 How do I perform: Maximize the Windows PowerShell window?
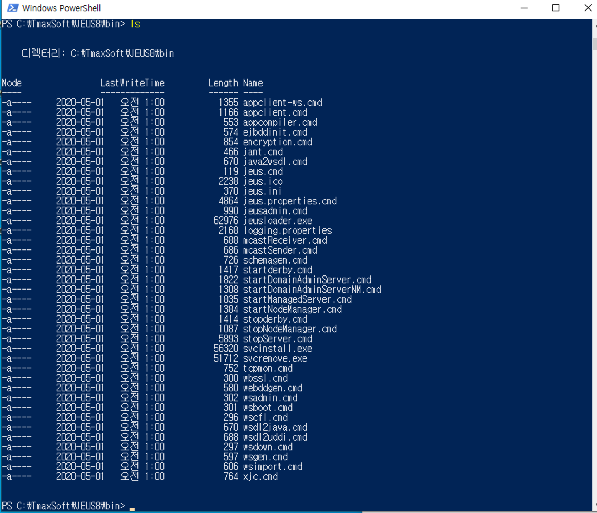pyautogui.click(x=556, y=8)
